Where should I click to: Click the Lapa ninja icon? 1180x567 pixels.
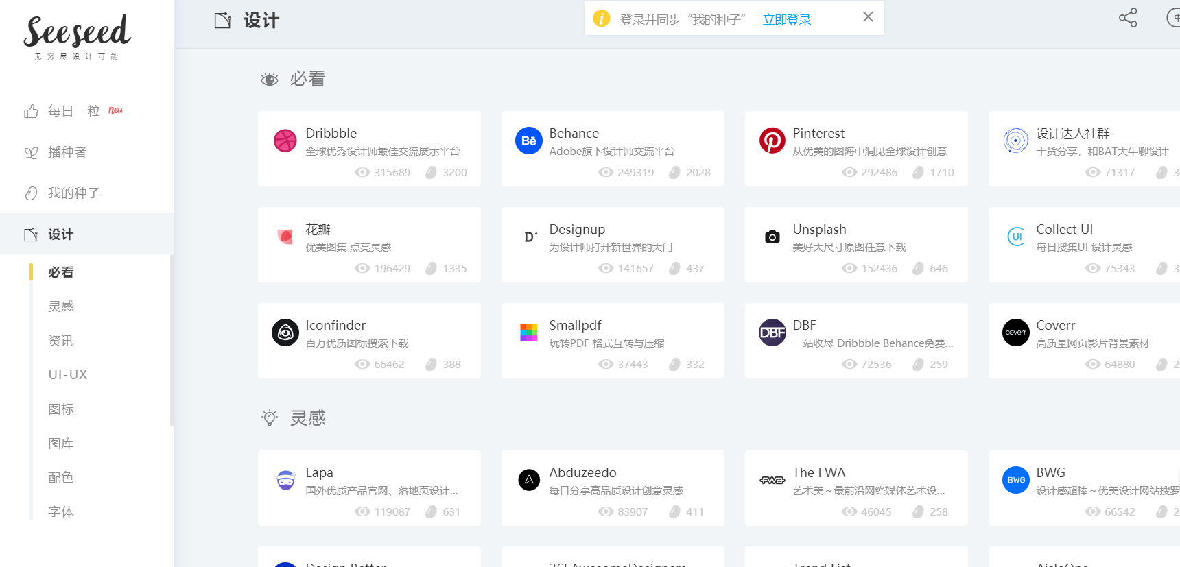[x=285, y=480]
